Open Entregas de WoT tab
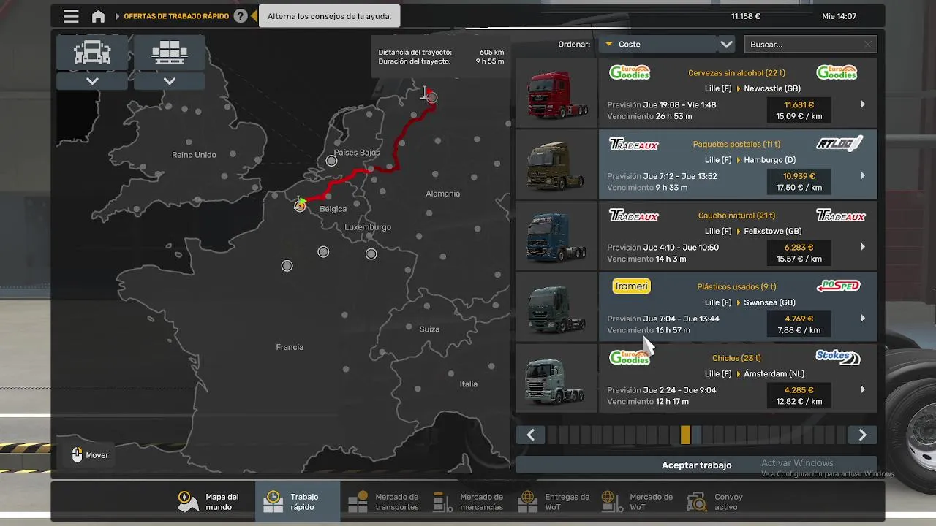The image size is (936, 526). [x=554, y=502]
